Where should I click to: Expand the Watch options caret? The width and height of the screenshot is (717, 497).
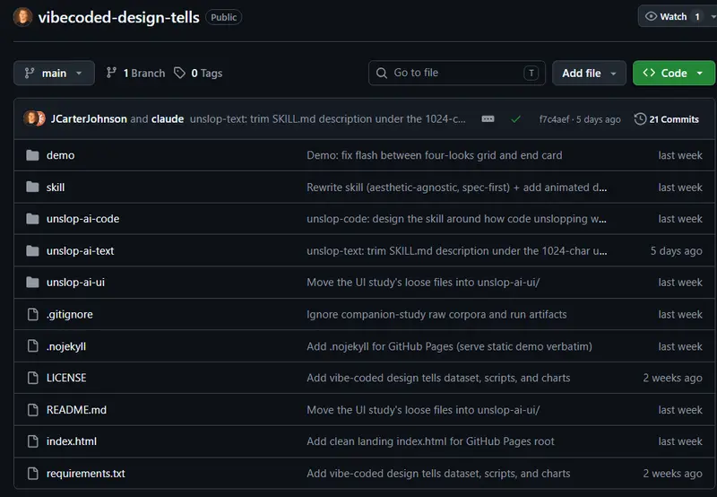tap(713, 16)
